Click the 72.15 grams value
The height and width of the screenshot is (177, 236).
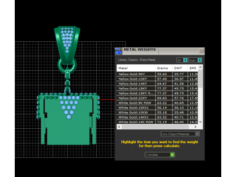(x=162, y=122)
